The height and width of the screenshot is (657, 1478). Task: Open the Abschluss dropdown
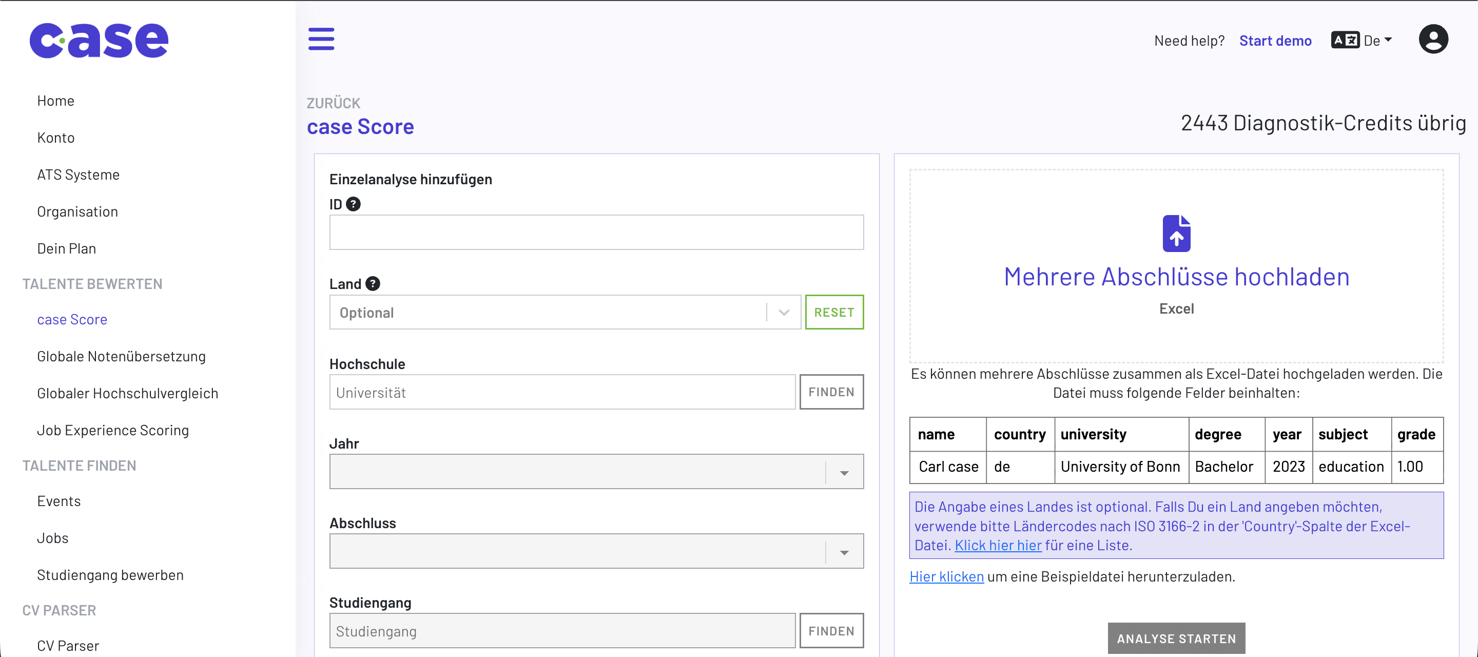point(596,552)
